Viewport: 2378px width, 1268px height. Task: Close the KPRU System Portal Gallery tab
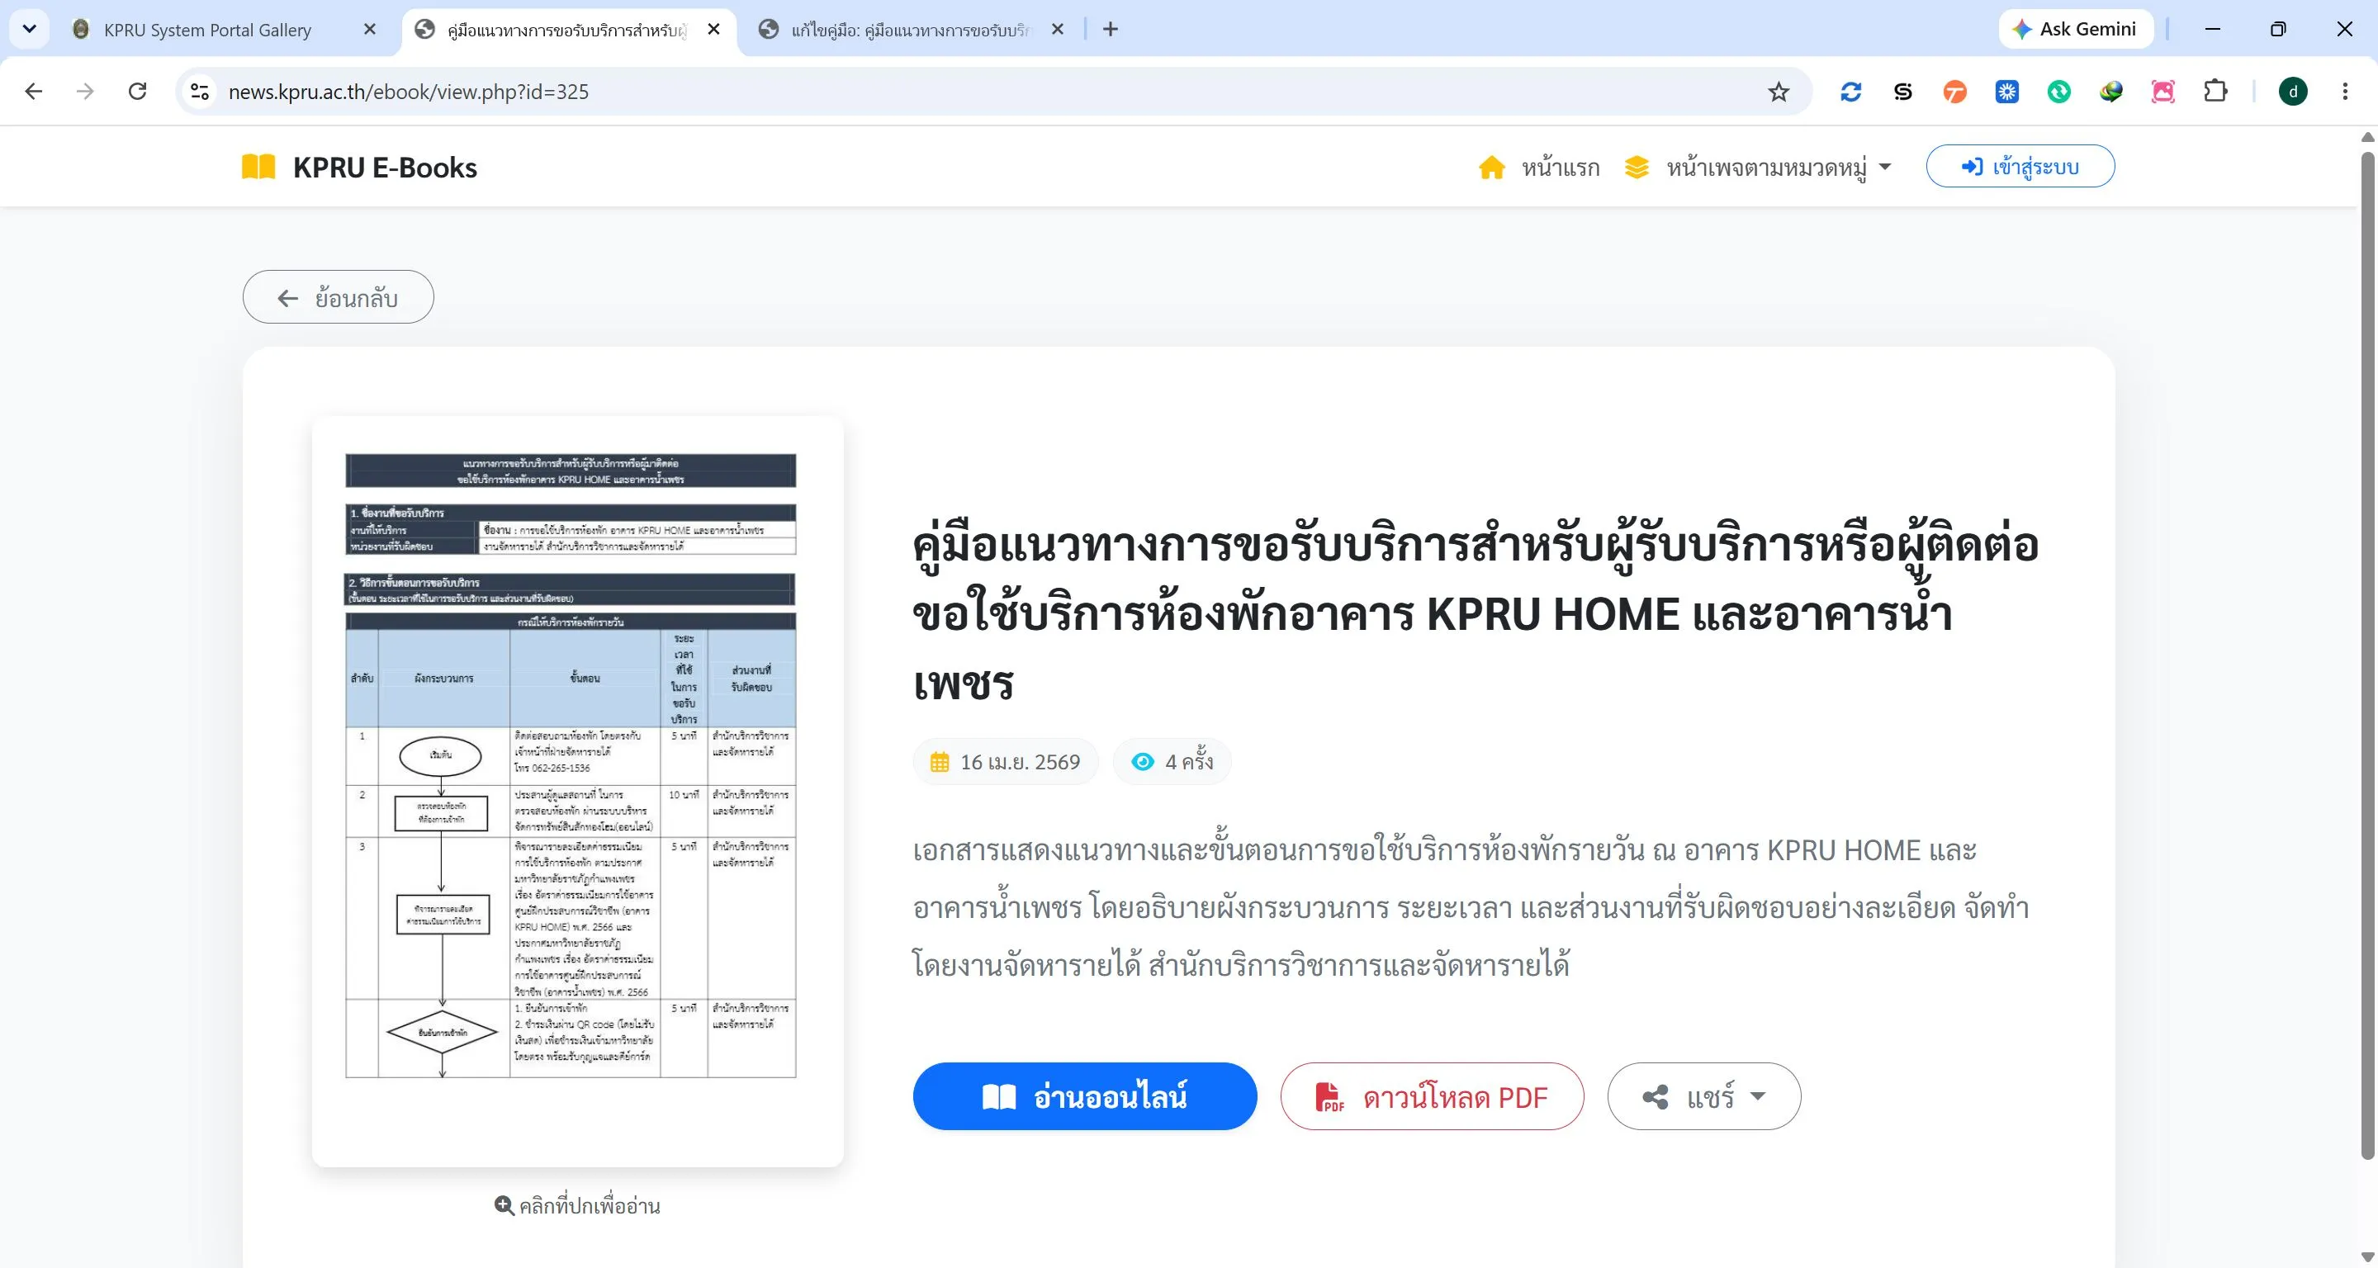[369, 30]
